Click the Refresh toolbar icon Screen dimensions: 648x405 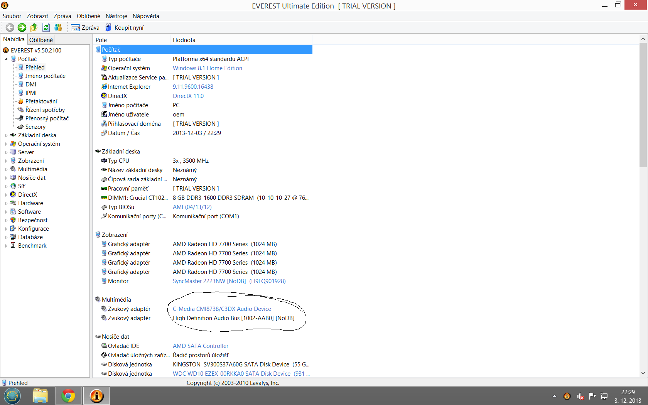point(46,27)
